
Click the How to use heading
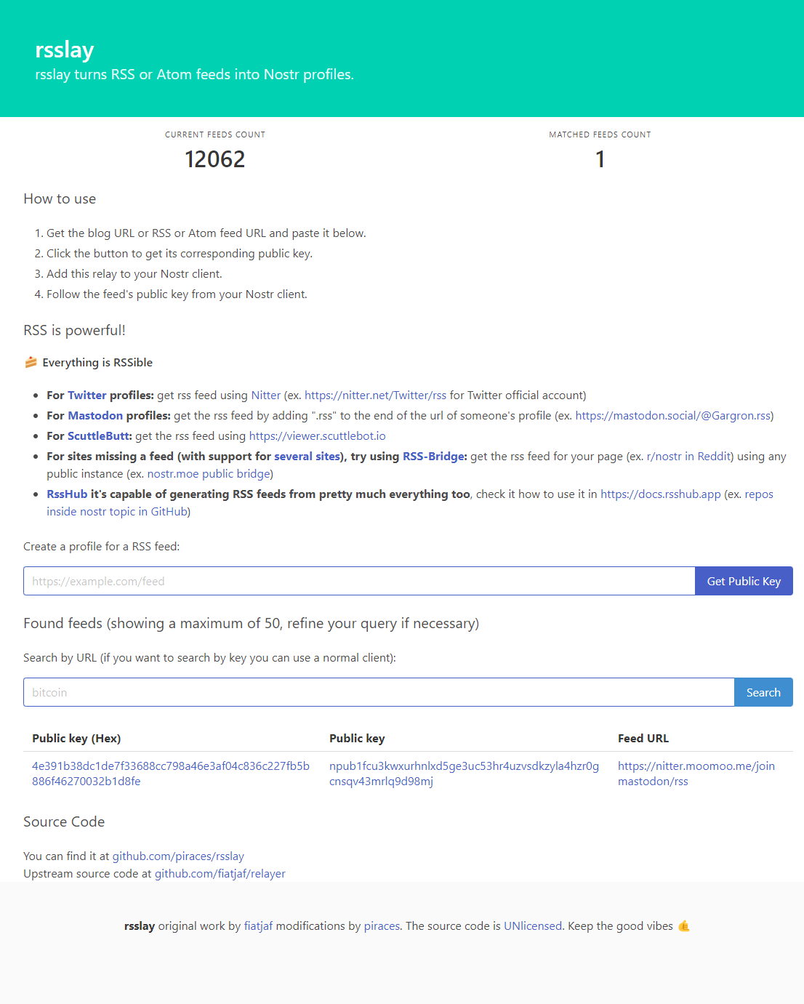coord(60,199)
